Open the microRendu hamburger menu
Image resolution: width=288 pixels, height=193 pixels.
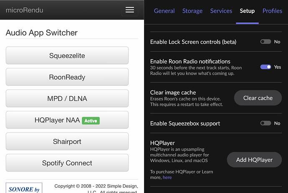pos(130,10)
